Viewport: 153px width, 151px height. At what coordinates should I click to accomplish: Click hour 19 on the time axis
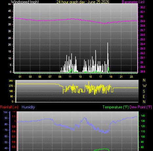tap(111, 77)
